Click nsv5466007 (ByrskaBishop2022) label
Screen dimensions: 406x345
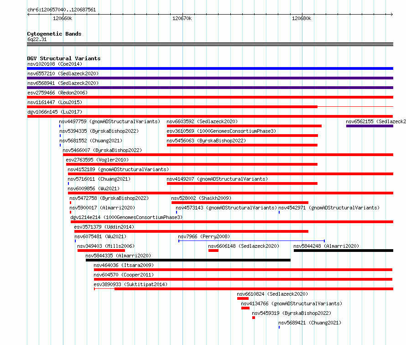tap(102, 150)
